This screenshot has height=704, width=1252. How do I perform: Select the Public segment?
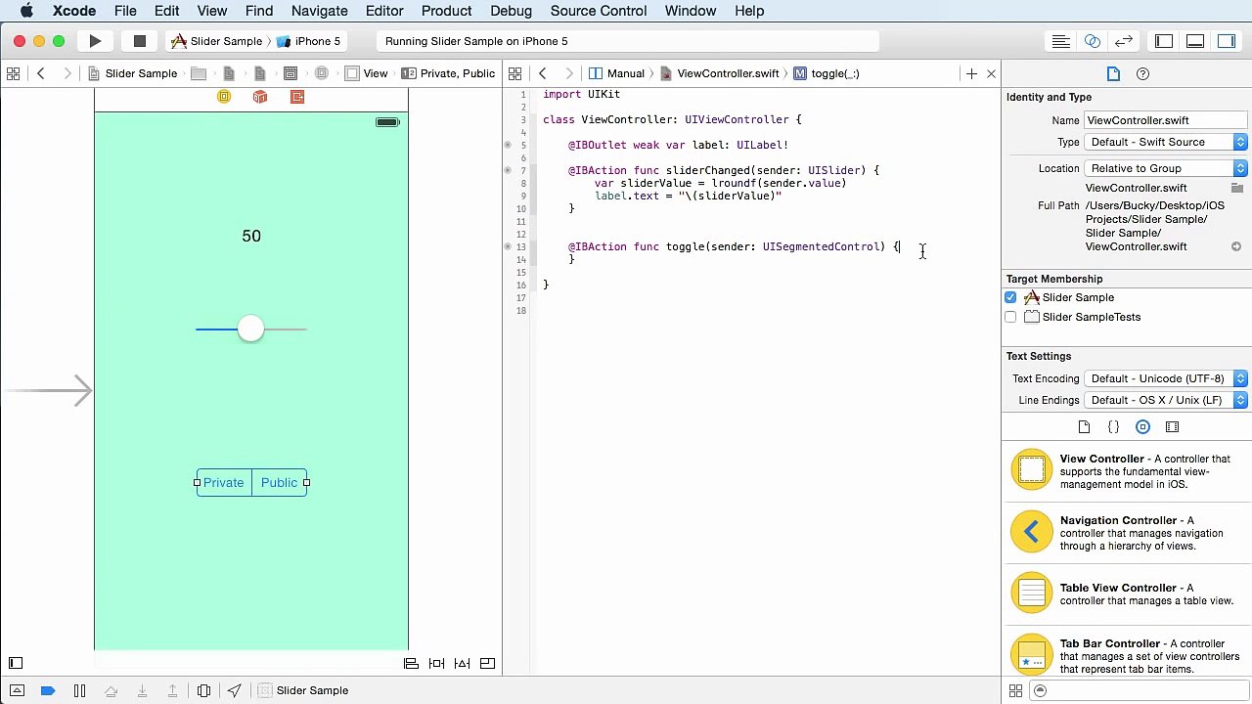279,482
